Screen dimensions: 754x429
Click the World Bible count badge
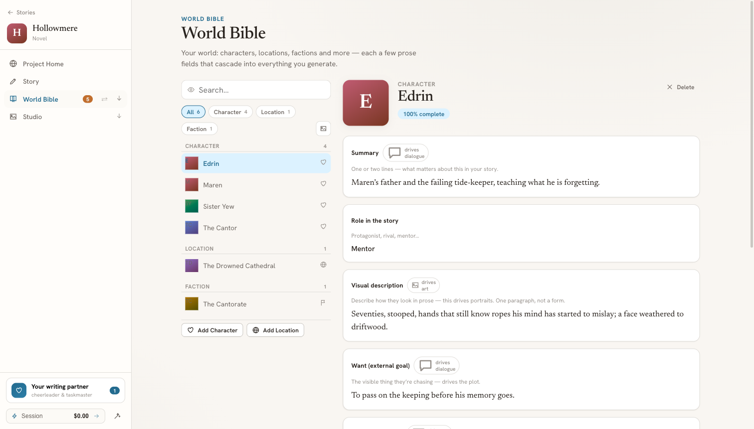(x=88, y=99)
